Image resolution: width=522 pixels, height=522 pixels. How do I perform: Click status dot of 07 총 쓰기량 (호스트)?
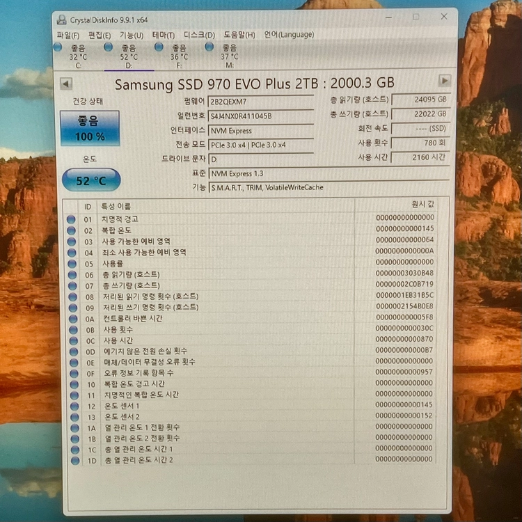click(72, 285)
